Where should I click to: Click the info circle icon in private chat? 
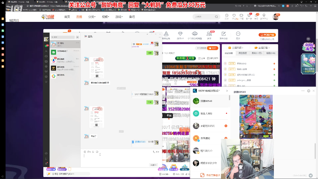308,91
